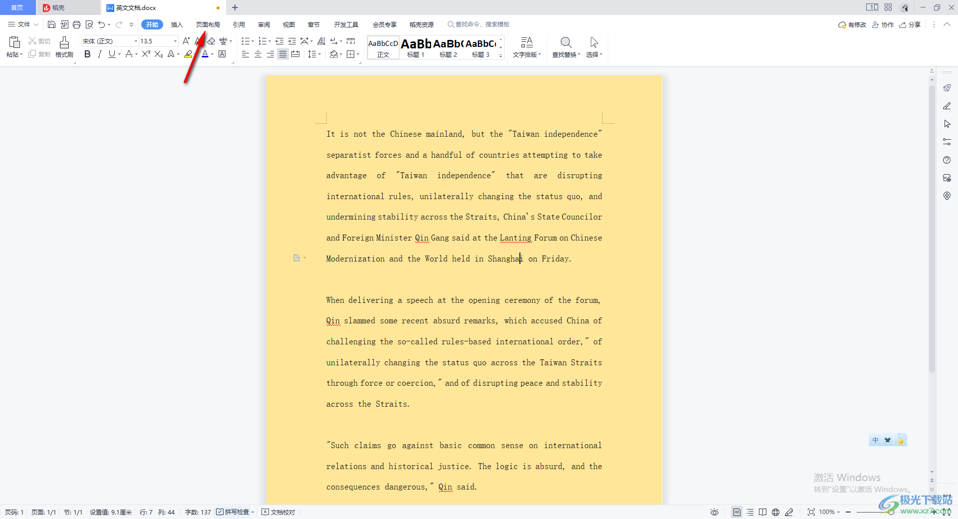
Task: Open Print Preview from quick access toolbar
Action: (89, 24)
